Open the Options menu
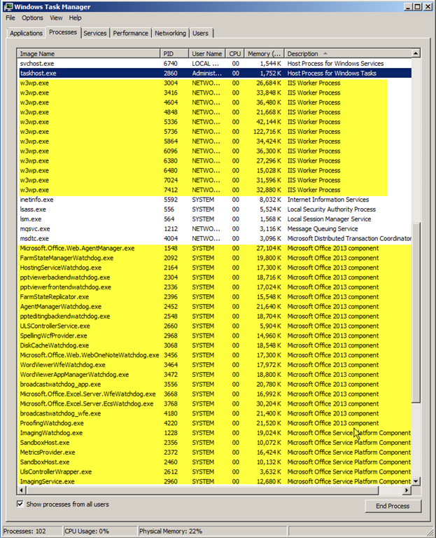 click(x=32, y=18)
